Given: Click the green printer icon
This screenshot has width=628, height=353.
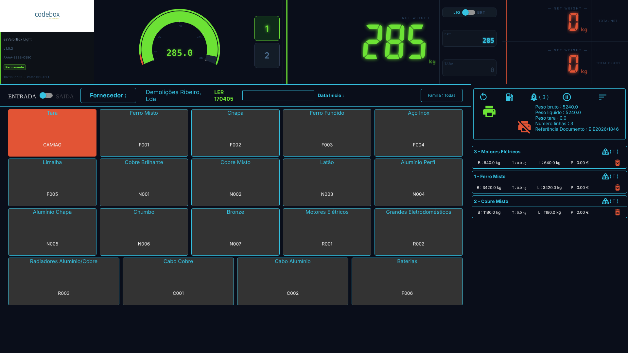Looking at the screenshot, I should click(x=489, y=111).
